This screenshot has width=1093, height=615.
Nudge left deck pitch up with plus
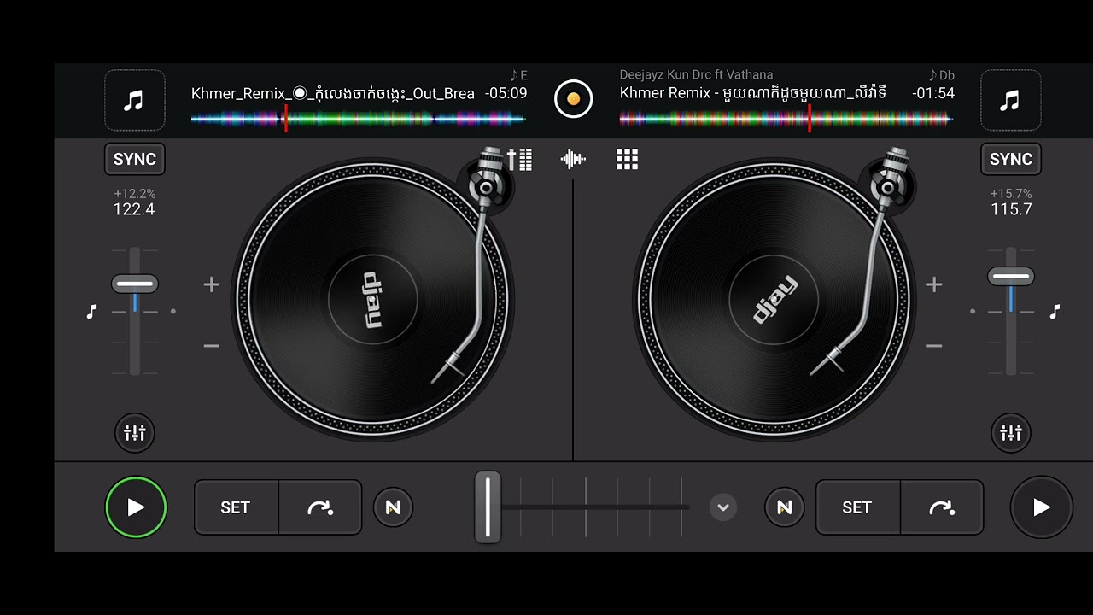point(212,284)
